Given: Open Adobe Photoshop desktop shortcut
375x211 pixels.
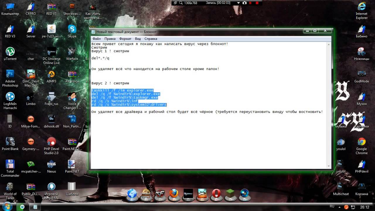Looking at the screenshot, I should (10, 79).
